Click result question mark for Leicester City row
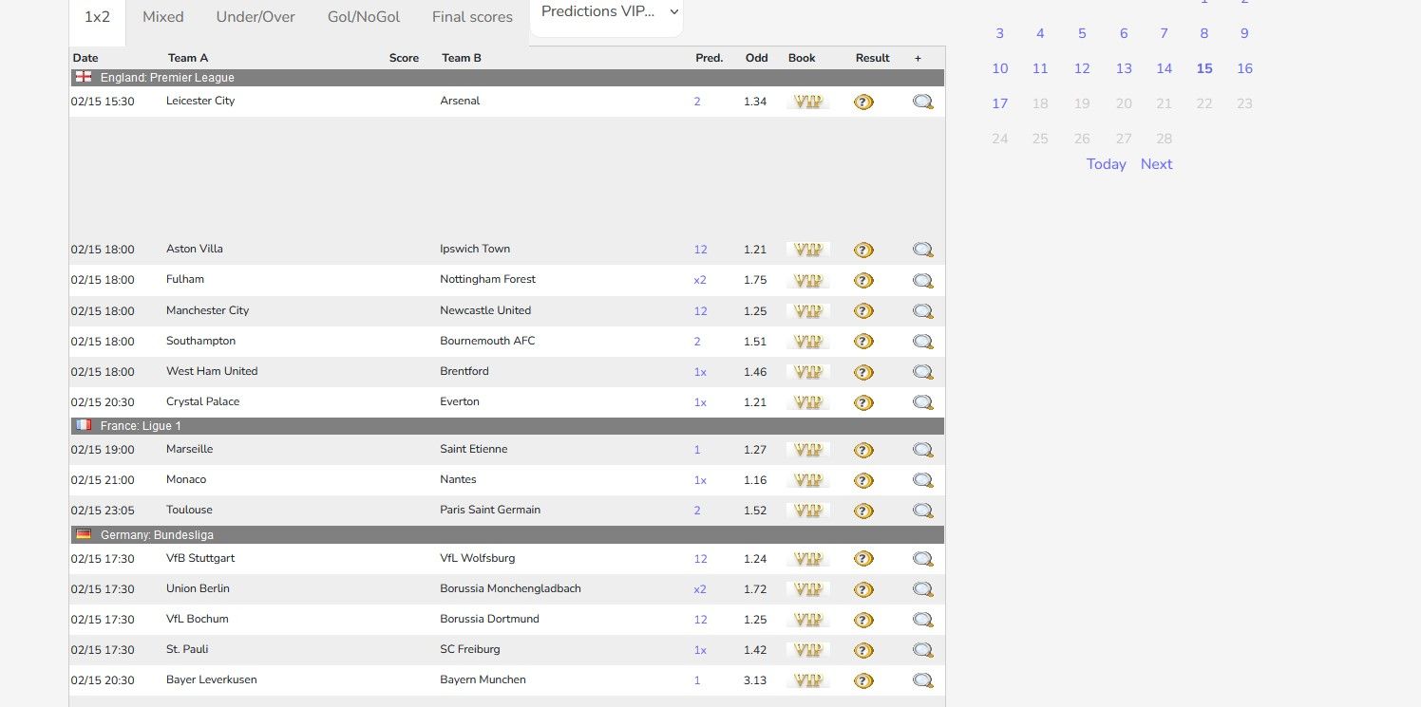Viewport: 1421px width, 707px height. coord(863,102)
